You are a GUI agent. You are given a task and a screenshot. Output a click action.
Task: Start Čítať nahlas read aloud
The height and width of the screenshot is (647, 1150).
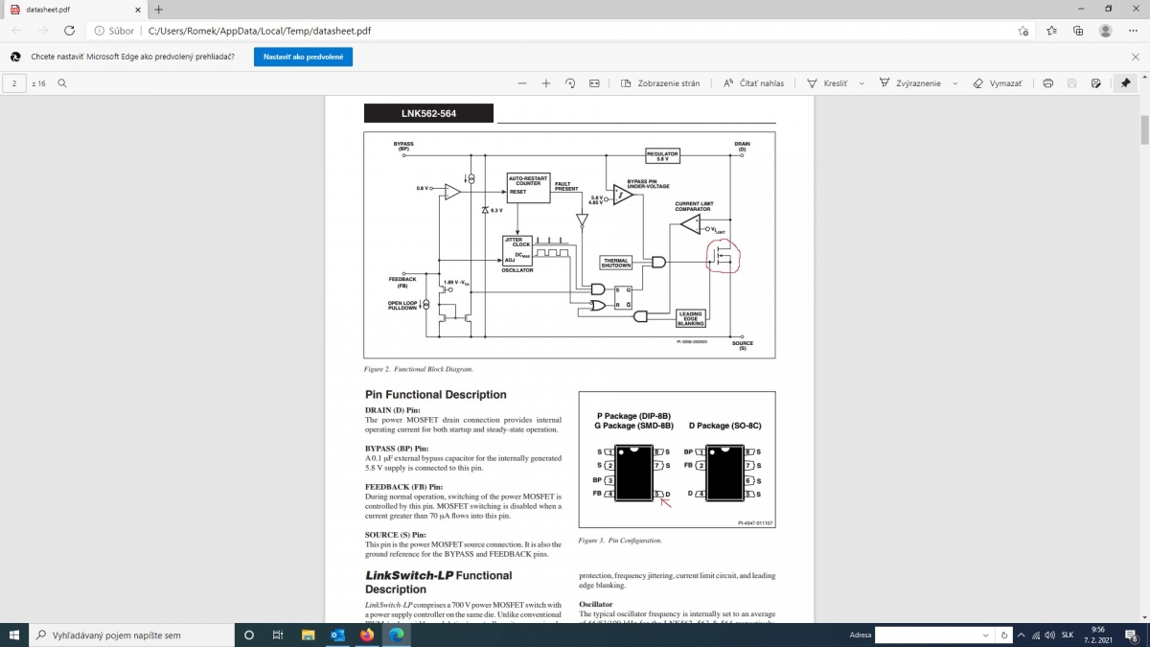[754, 83]
